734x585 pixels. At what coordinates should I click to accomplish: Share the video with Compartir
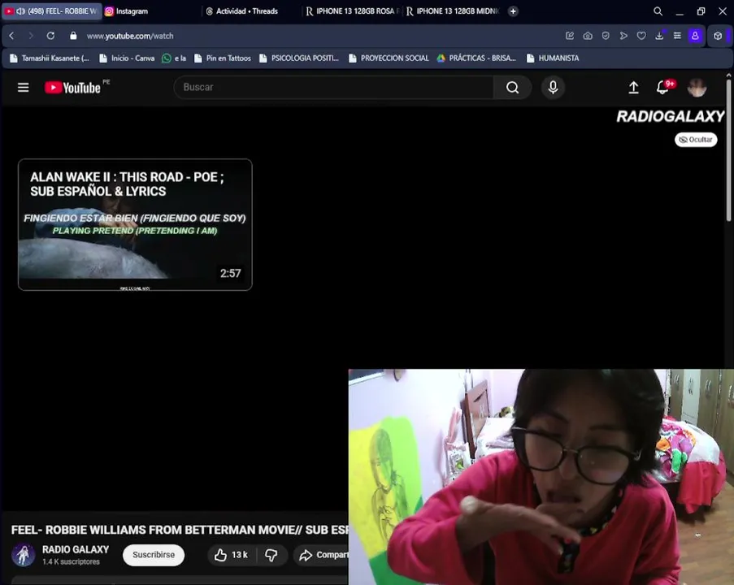coord(322,555)
